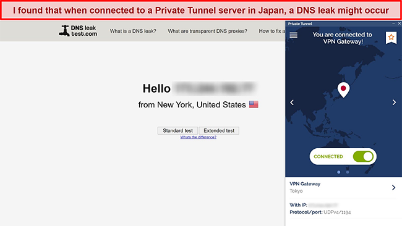Minimize the Private Tunnel window
Screen dimensions: 402x226
(393, 23)
